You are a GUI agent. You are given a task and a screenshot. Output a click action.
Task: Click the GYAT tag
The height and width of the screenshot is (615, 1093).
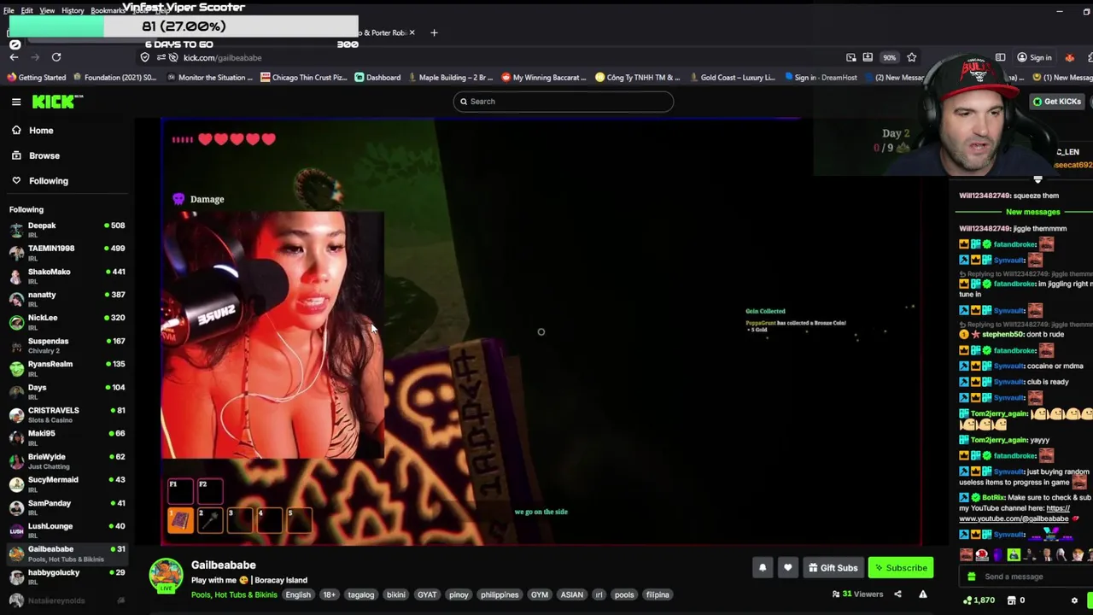click(427, 594)
